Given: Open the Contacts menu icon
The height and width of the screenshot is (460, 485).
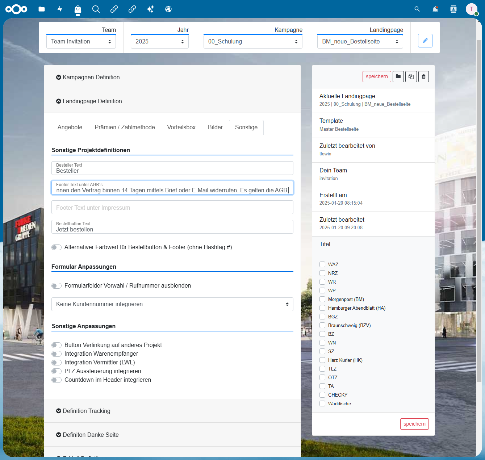Looking at the screenshot, I should pos(453,9).
